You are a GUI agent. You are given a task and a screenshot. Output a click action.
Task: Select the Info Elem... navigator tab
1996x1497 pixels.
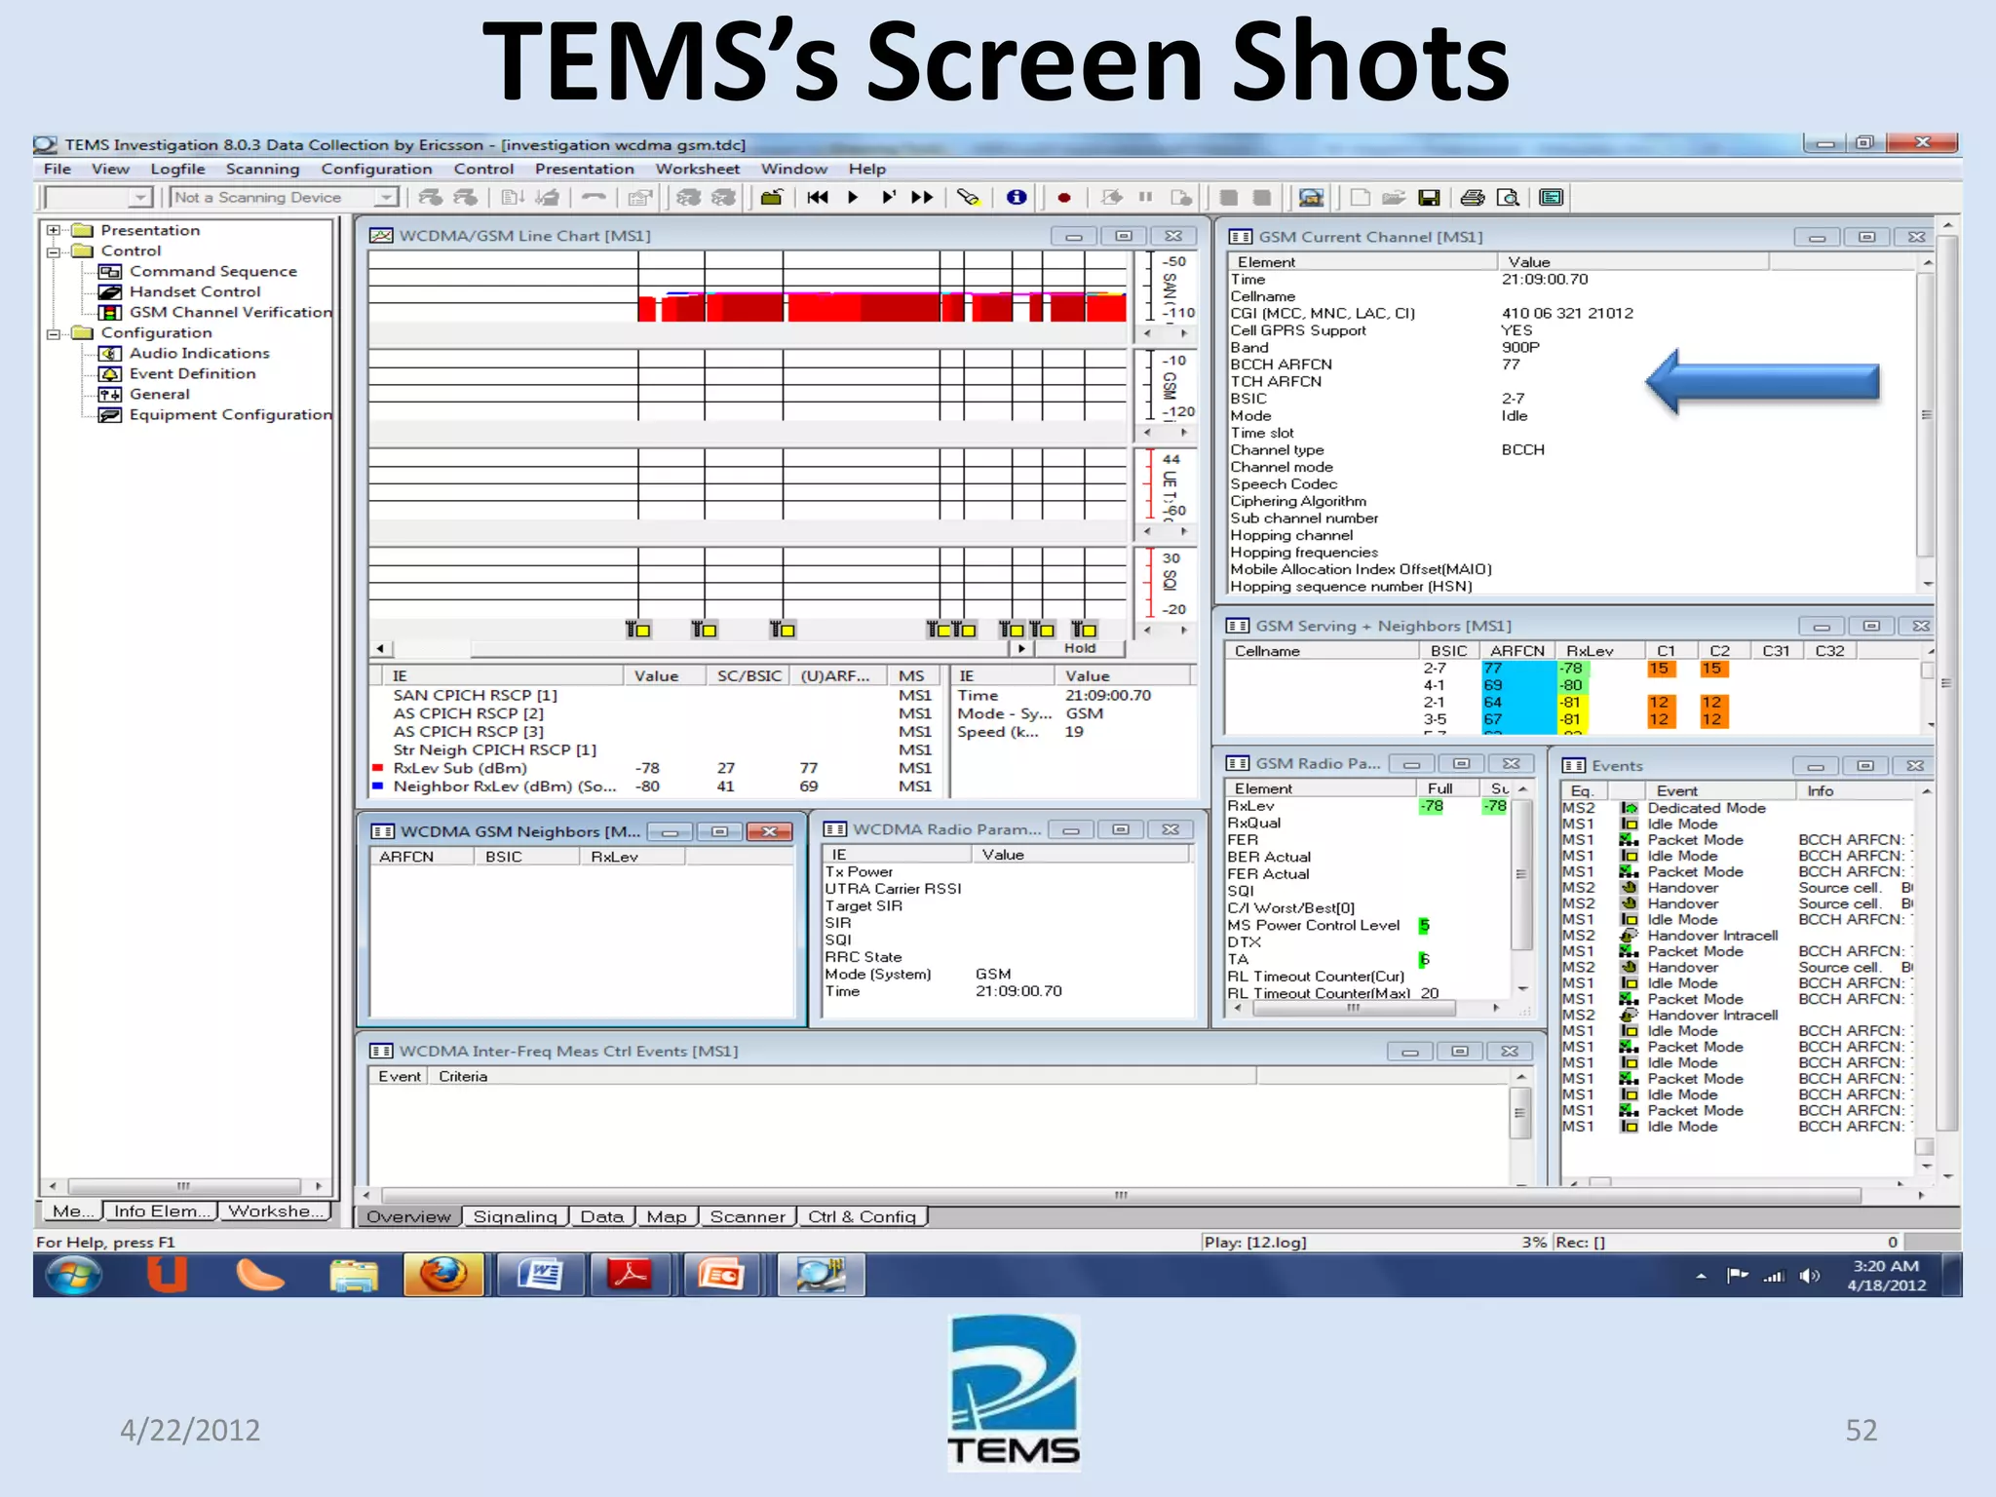tap(161, 1210)
